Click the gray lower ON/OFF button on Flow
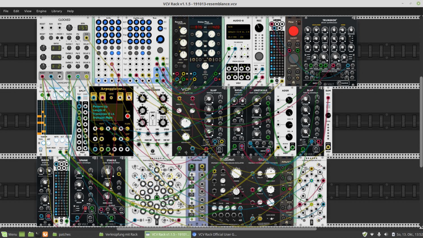Image resolution: width=423 pixels, height=238 pixels. [x=293, y=58]
